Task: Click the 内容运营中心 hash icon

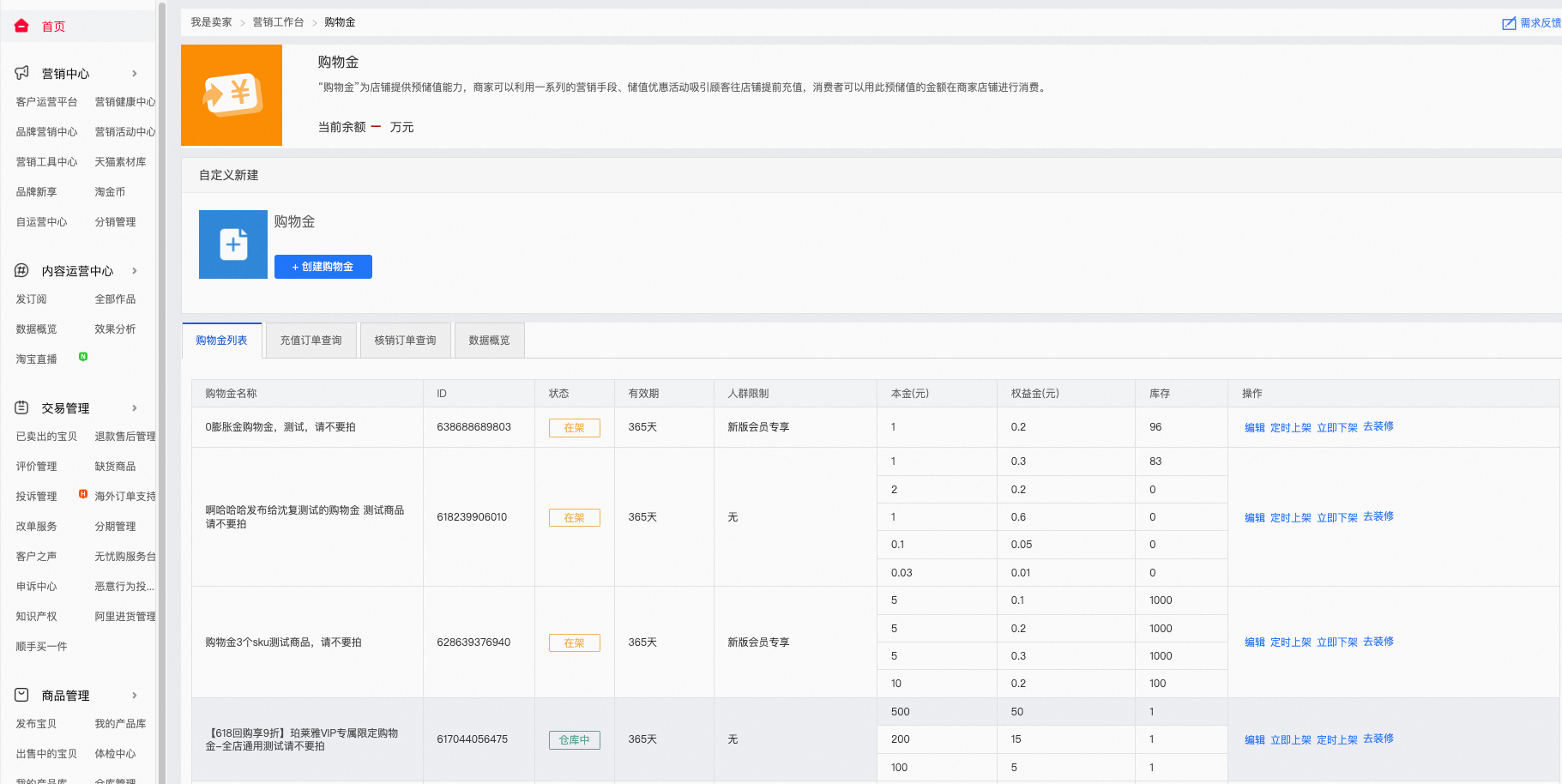Action: coord(21,270)
